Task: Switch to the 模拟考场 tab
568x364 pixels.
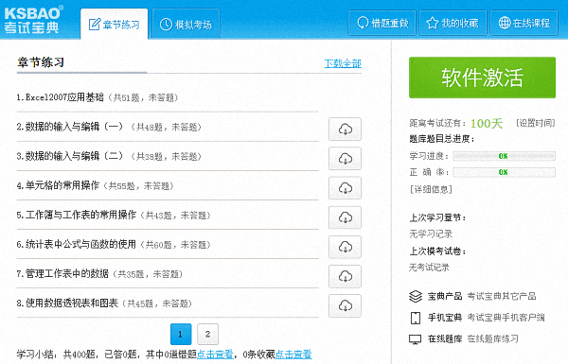Action: pyautogui.click(x=186, y=24)
